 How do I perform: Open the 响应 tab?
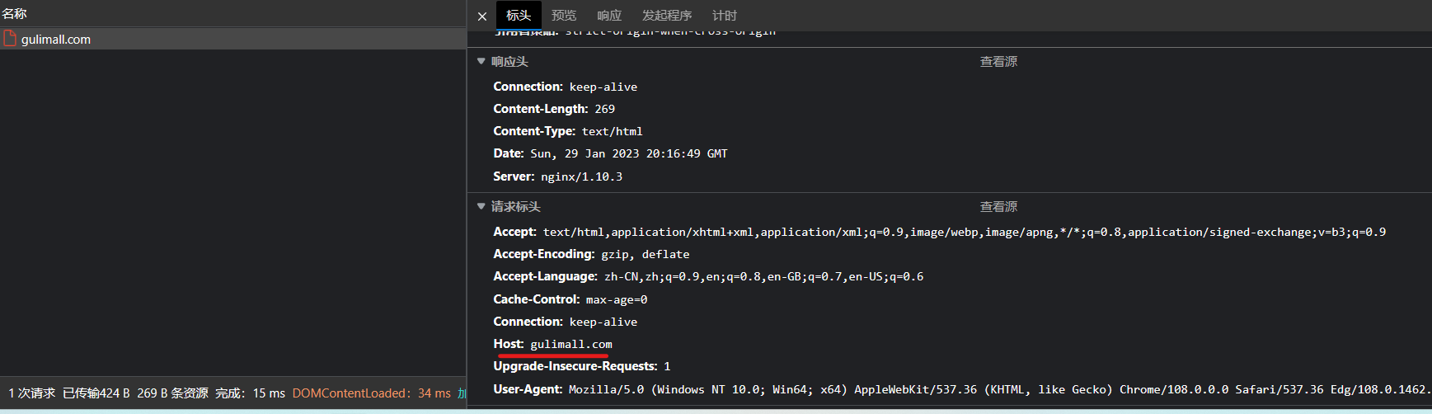(x=609, y=16)
